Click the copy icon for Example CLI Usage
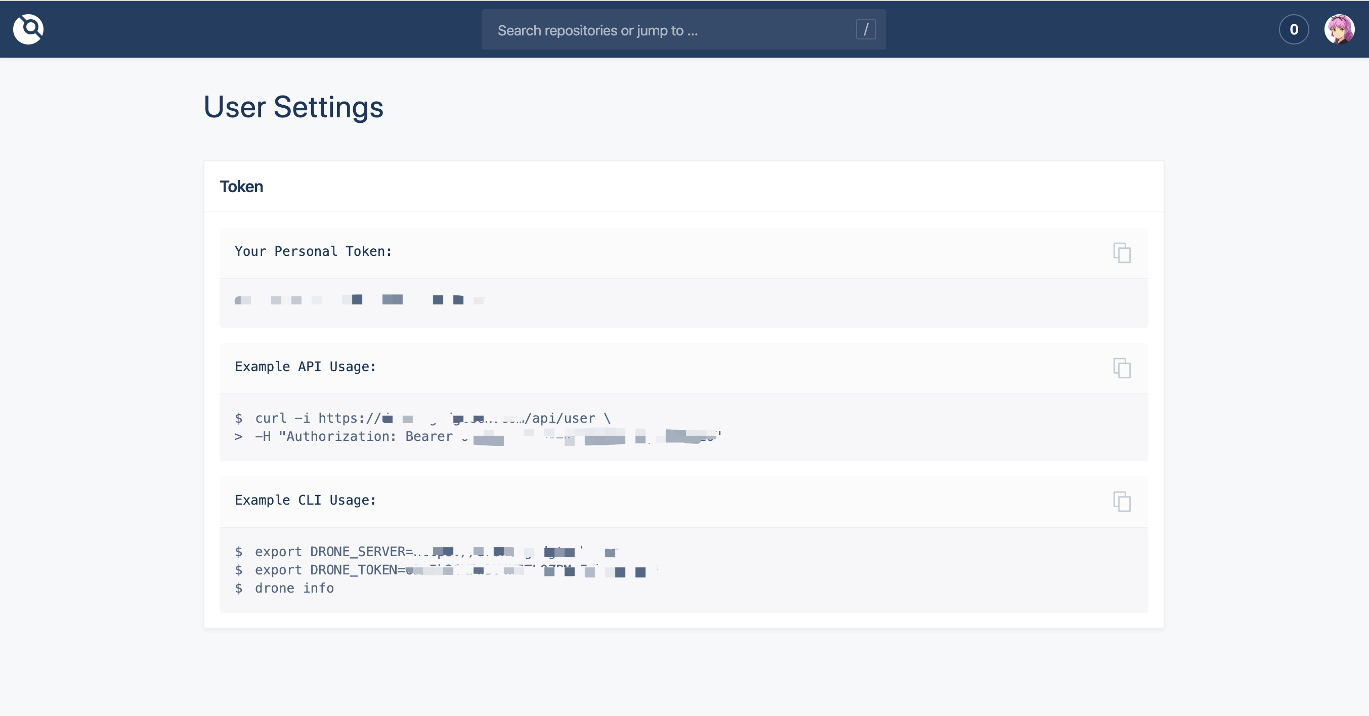Viewport: 1369px width, 716px height. click(x=1121, y=502)
